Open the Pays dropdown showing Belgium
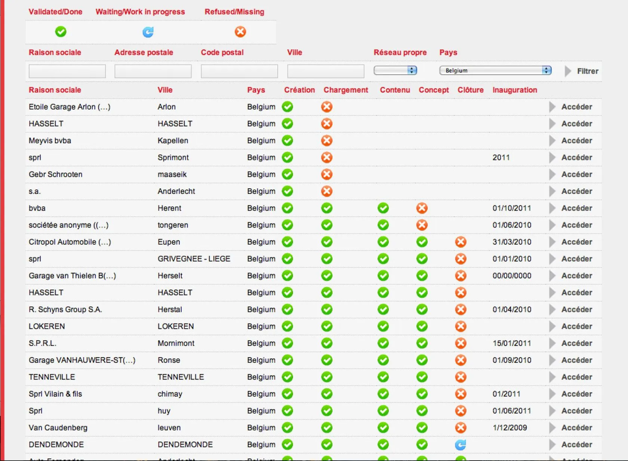 495,71
